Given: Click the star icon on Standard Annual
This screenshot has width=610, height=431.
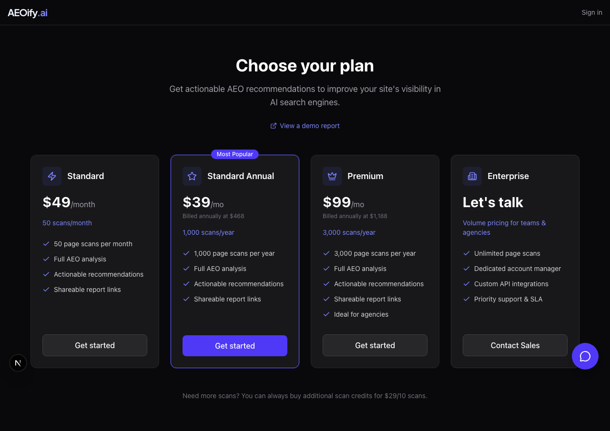Looking at the screenshot, I should (x=192, y=176).
